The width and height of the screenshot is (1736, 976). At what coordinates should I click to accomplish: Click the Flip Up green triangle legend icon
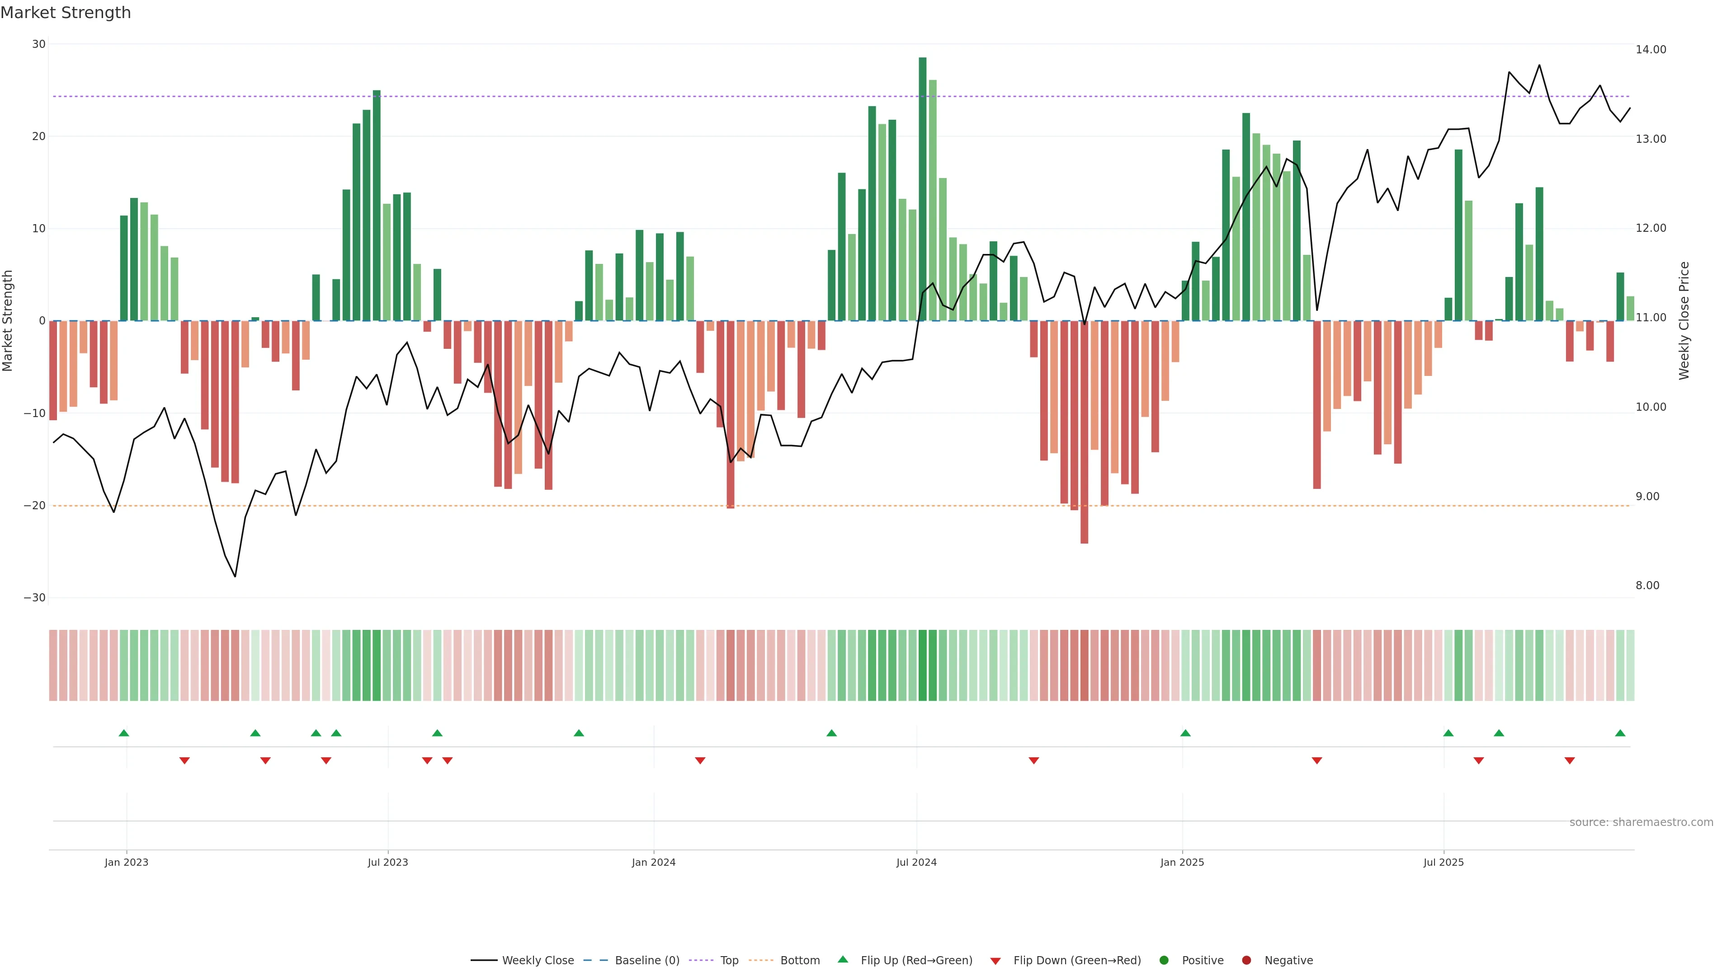click(842, 960)
